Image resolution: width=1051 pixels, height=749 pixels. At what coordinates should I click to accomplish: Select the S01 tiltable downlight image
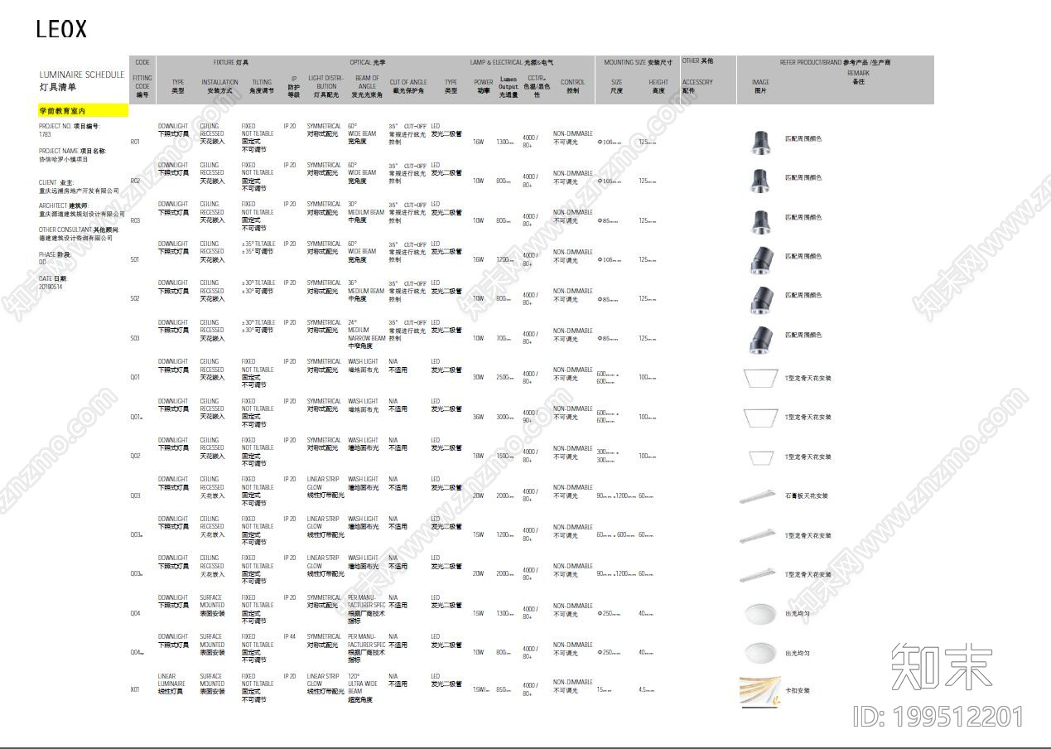click(x=759, y=259)
